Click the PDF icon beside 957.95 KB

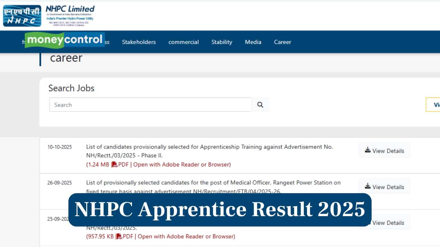click(119, 236)
